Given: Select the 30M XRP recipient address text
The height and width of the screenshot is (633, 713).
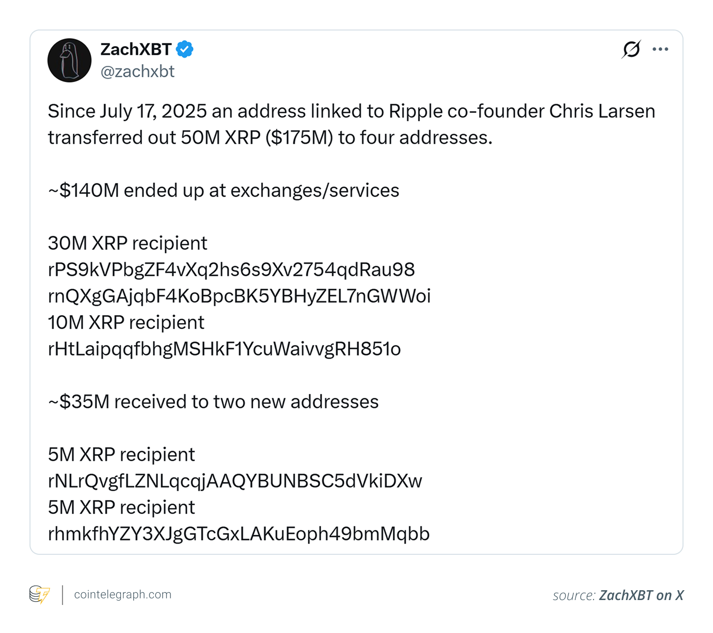Looking at the screenshot, I should (x=231, y=270).
